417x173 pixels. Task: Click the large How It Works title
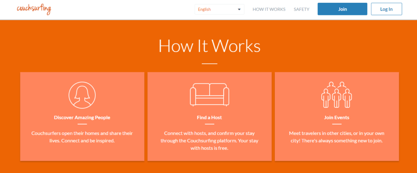pyautogui.click(x=210, y=46)
